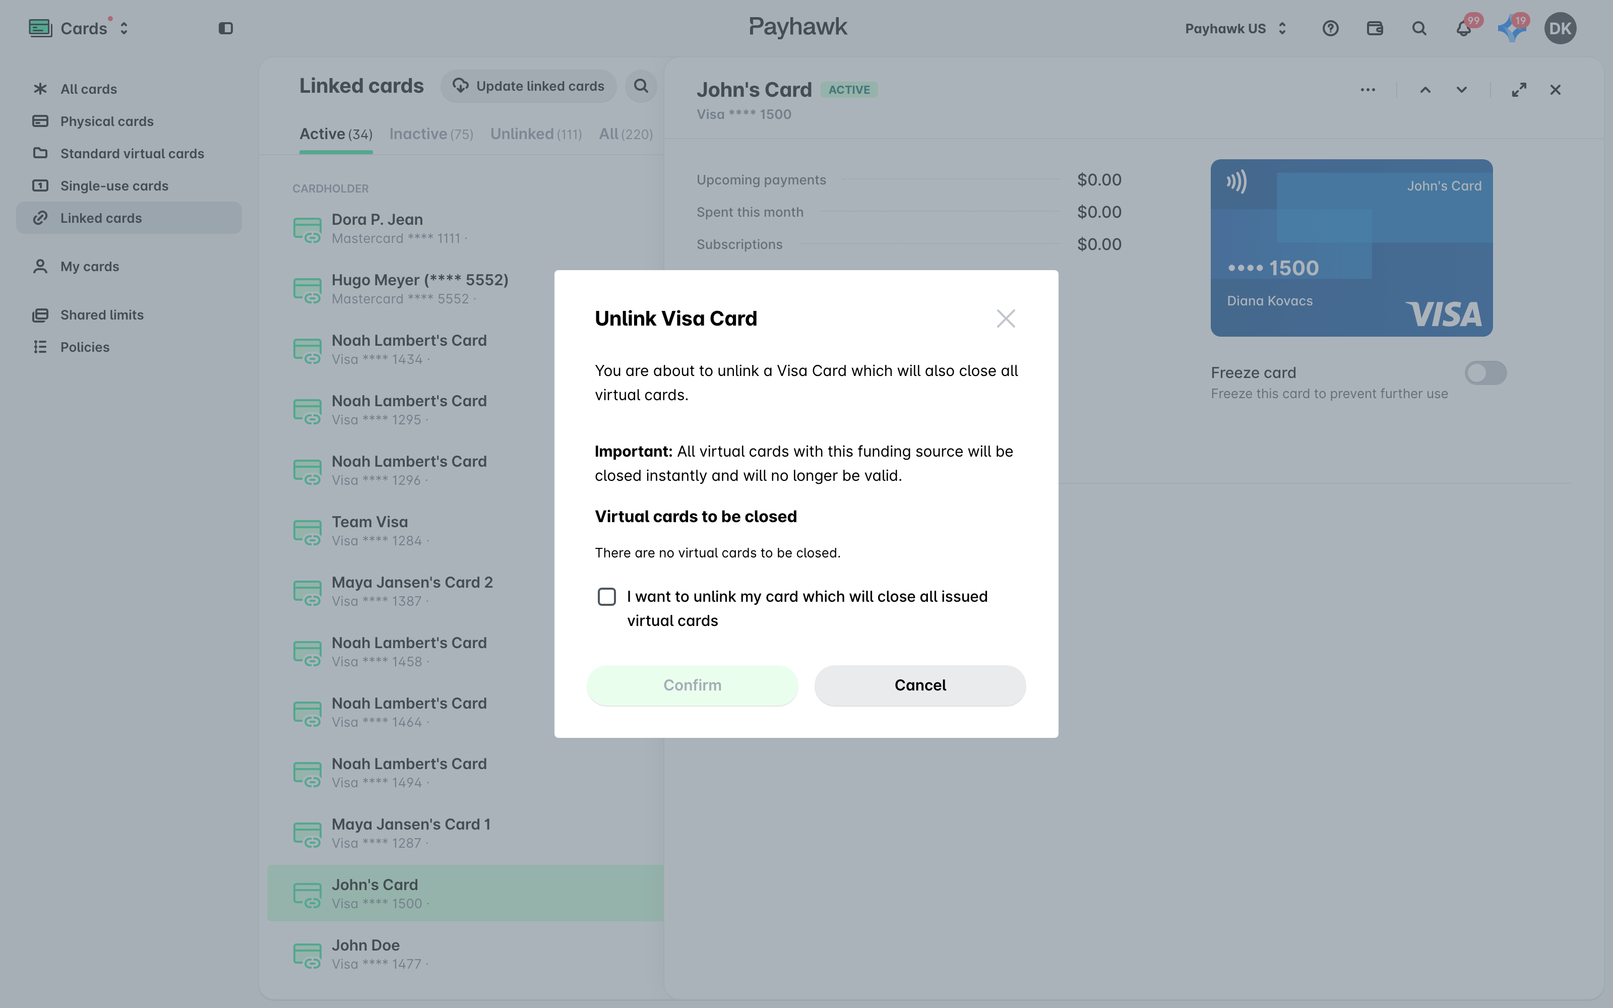Open Standard virtual cards in sidebar

[129, 153]
